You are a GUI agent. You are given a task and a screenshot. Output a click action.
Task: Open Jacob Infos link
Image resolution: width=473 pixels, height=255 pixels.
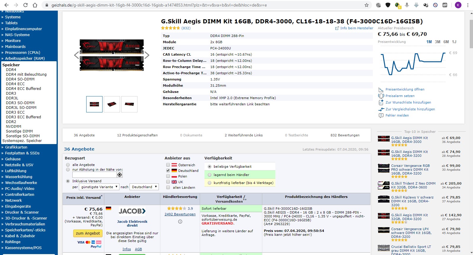(127, 249)
